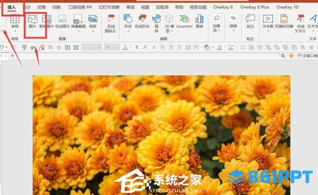Add a 批注 comment
This screenshot has width=318, height=195.
pos(250,18)
